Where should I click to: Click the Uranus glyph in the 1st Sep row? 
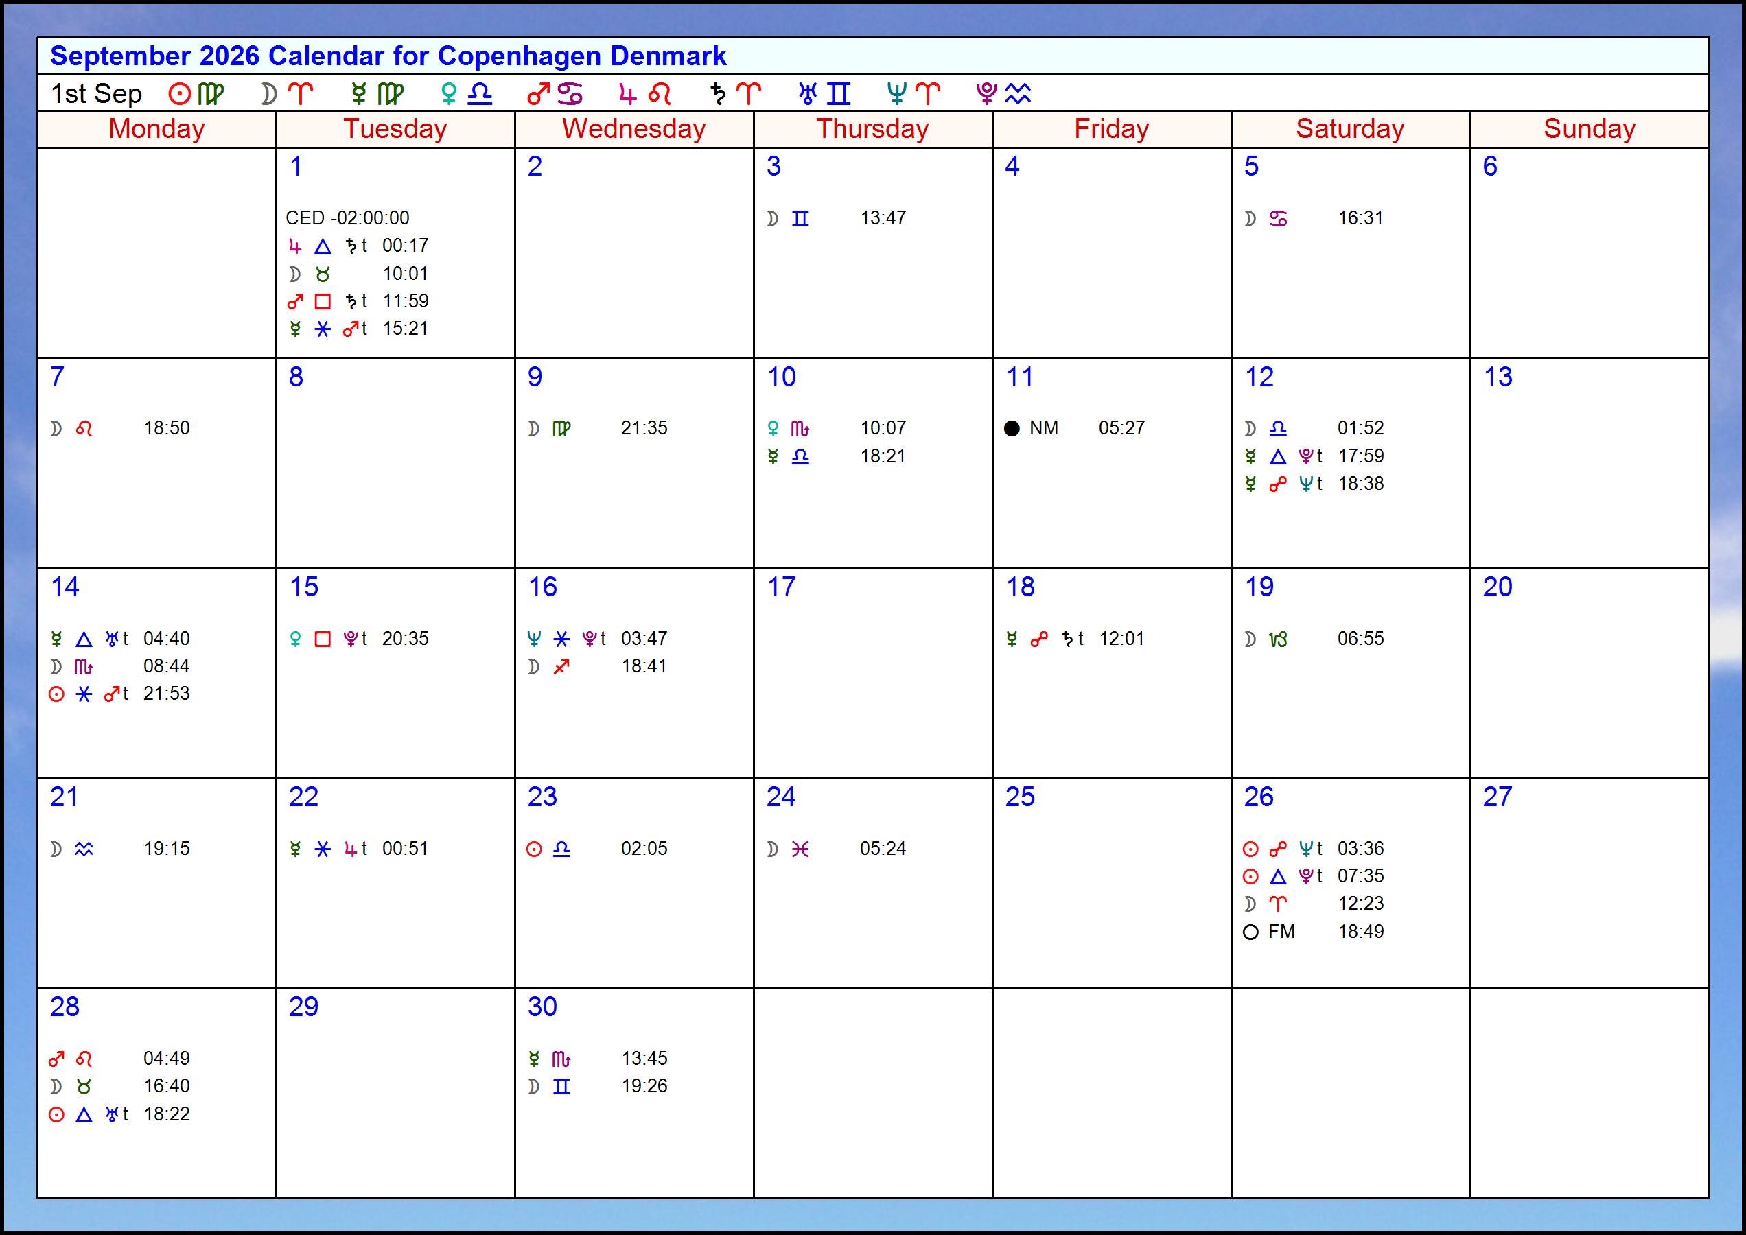[x=808, y=94]
